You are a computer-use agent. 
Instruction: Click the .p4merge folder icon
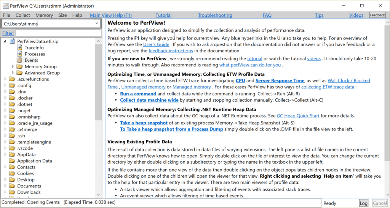[x=12, y=129]
